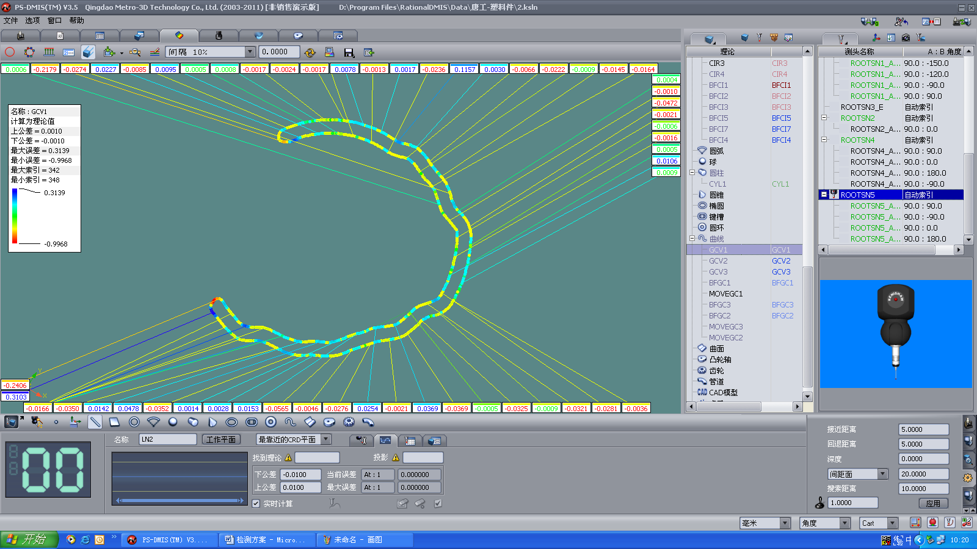Click the camera icon above probe list

pos(906,38)
